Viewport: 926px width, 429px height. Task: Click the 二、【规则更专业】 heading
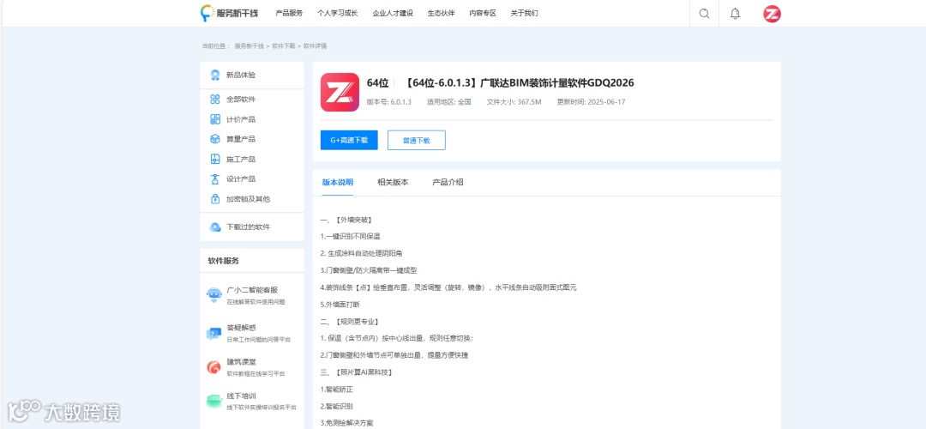[x=350, y=322]
